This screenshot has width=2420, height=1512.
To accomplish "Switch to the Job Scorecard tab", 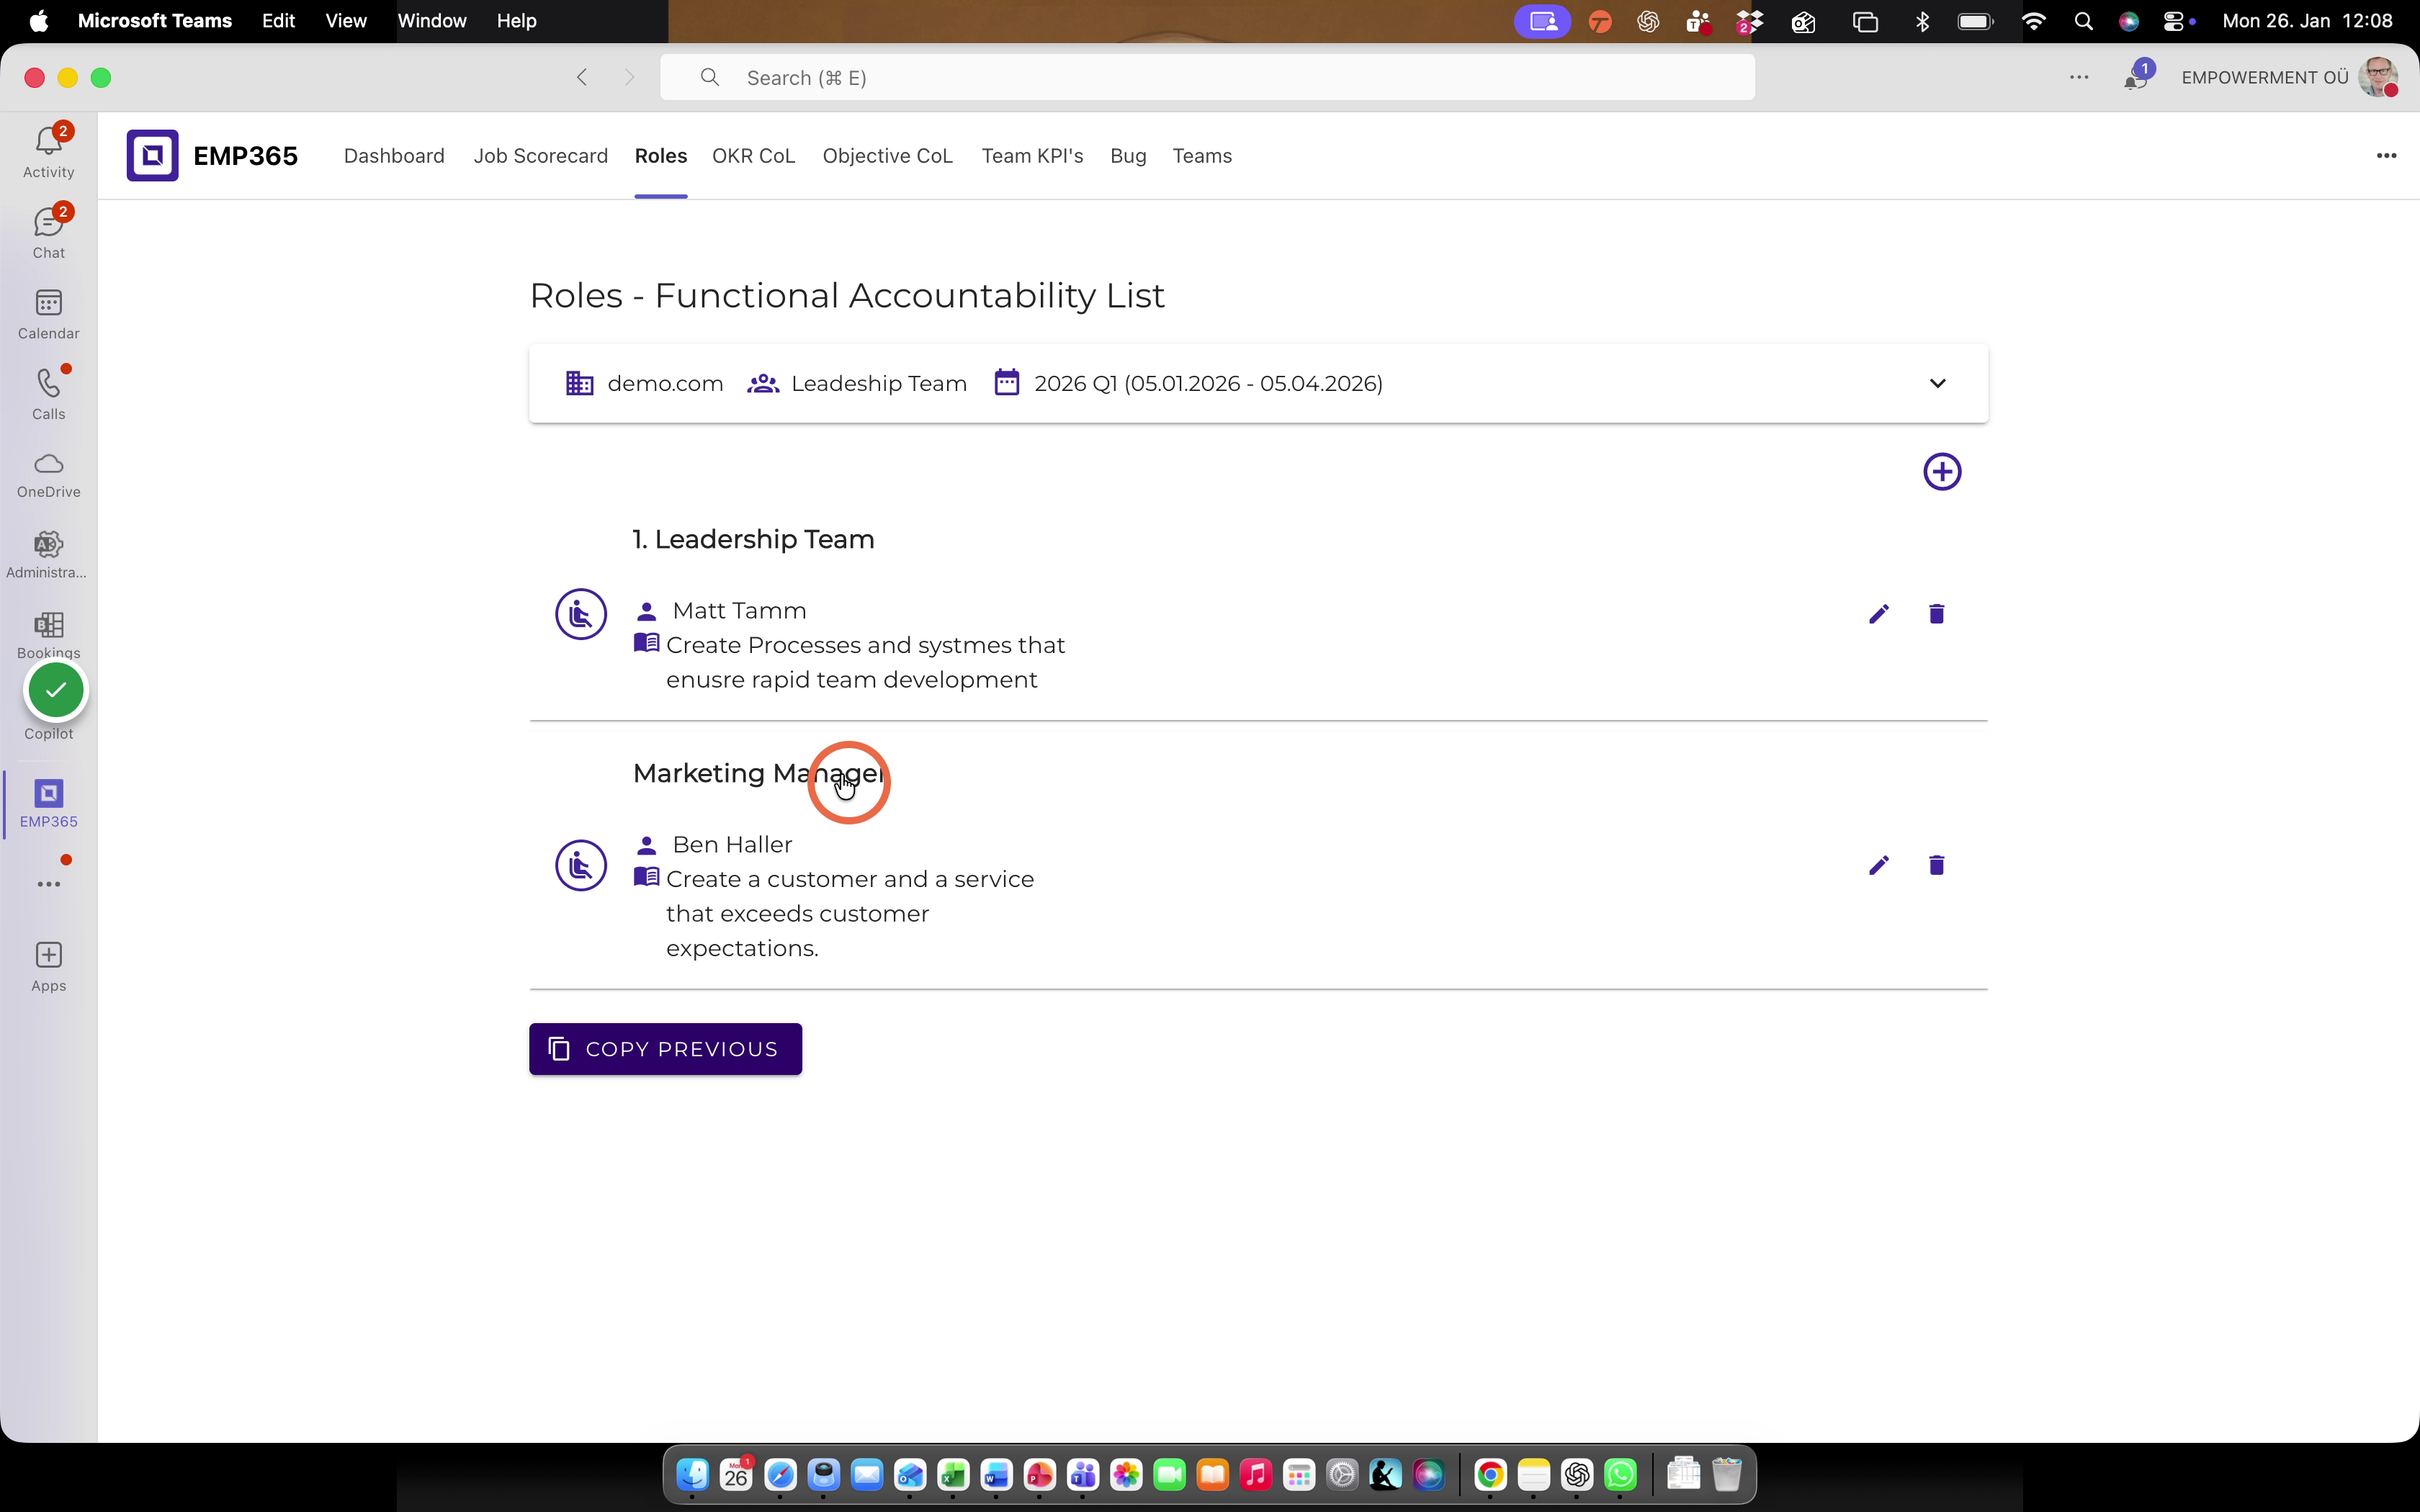I will coord(540,156).
